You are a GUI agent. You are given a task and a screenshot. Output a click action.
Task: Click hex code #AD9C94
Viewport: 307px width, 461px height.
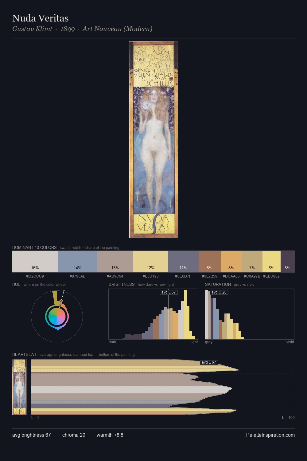pyautogui.click(x=115, y=276)
